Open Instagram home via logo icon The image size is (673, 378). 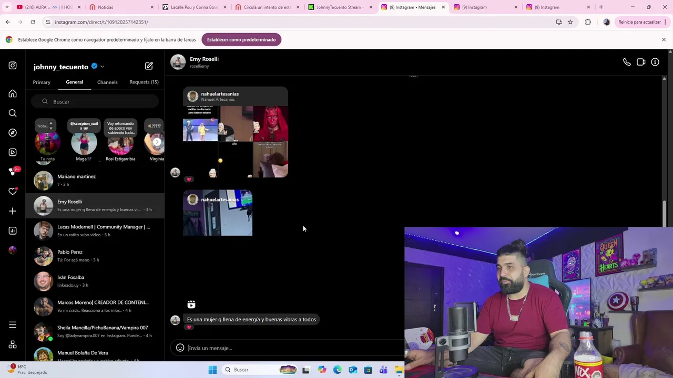pos(13,66)
